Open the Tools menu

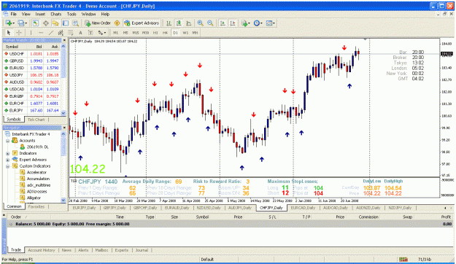(x=72, y=14)
